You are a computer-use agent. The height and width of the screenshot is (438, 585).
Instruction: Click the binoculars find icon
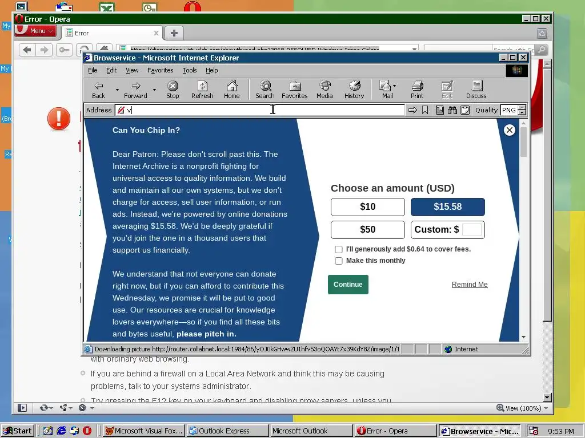452,110
